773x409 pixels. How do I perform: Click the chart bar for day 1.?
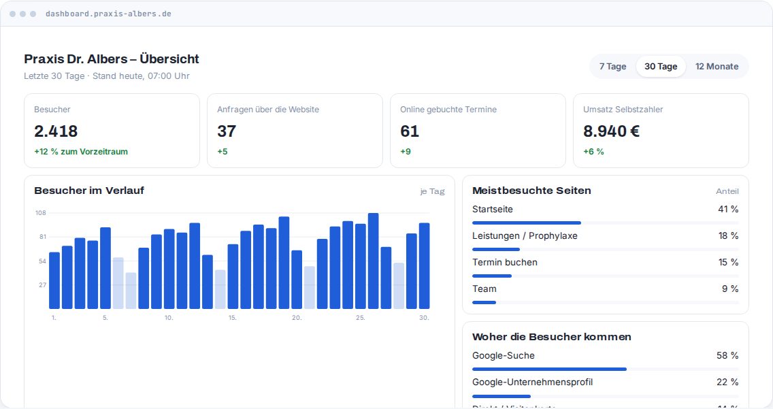(54, 280)
